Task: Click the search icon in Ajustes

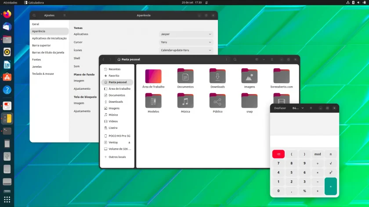Action: [x=34, y=15]
